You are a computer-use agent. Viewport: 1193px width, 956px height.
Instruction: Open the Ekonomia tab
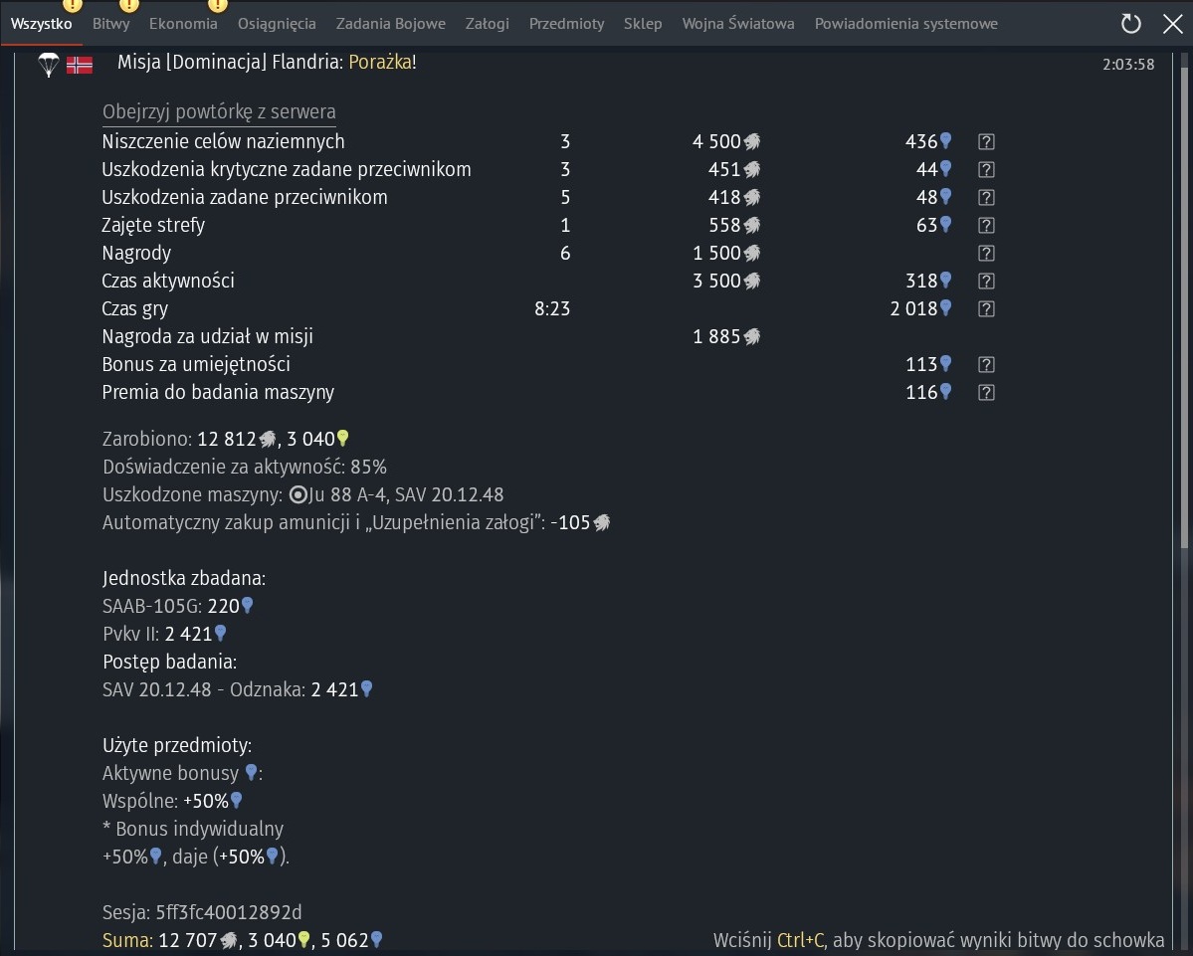click(183, 24)
